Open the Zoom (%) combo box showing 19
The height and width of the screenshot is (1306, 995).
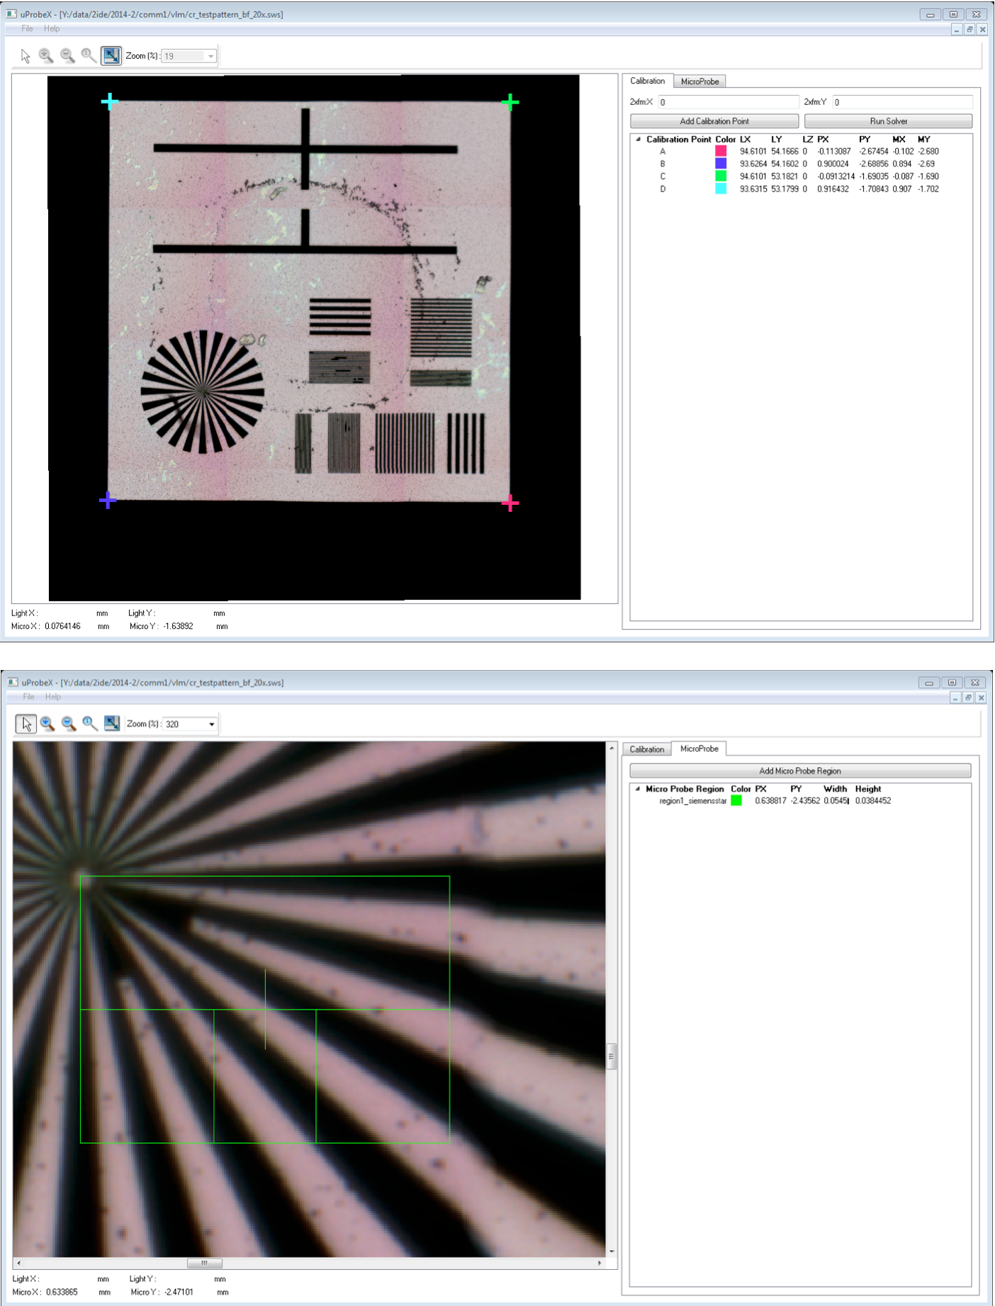(189, 56)
